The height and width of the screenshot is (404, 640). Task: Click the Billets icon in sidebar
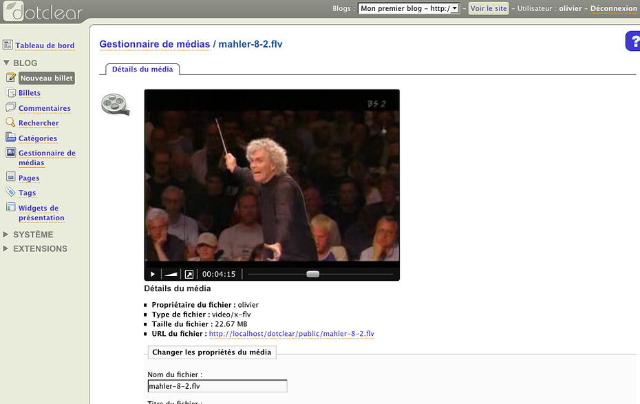point(11,92)
